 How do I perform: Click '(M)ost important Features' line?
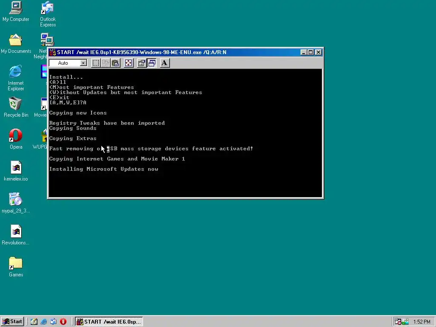[92, 87]
